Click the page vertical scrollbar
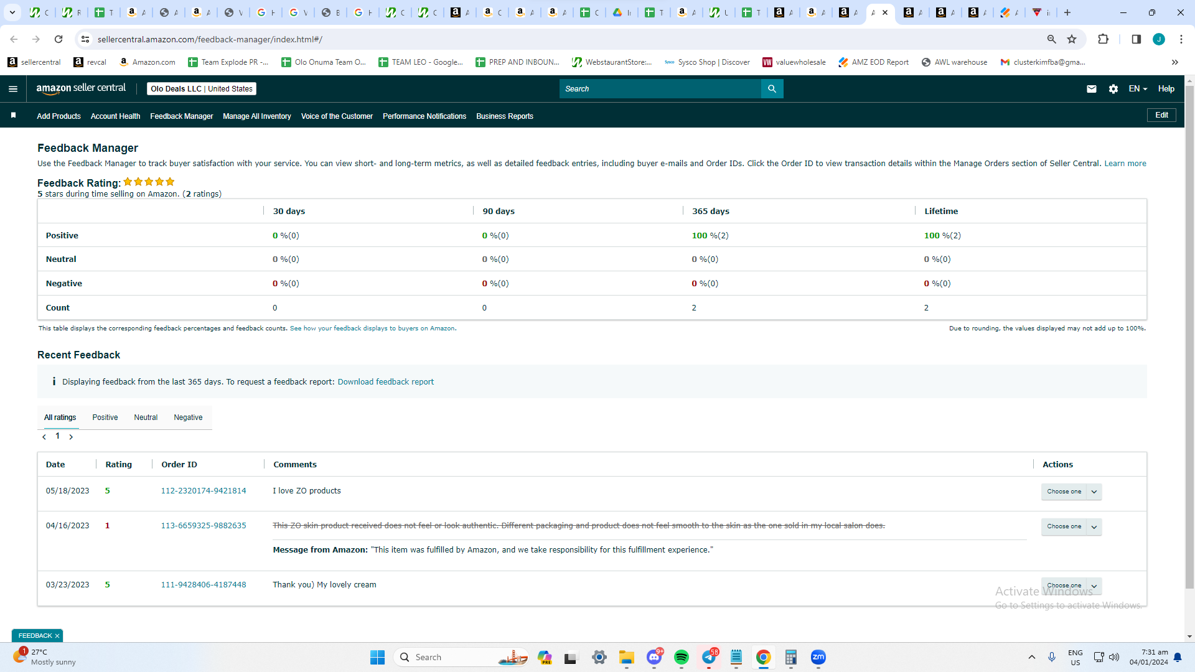The width and height of the screenshot is (1195, 672). point(1189,336)
